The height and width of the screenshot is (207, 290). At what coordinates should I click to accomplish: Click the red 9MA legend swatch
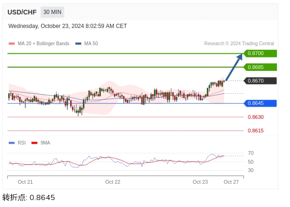coord(35,143)
